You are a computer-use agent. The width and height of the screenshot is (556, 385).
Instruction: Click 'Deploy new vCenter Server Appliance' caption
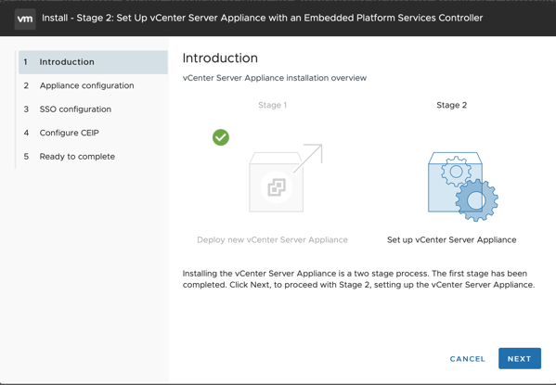point(272,239)
